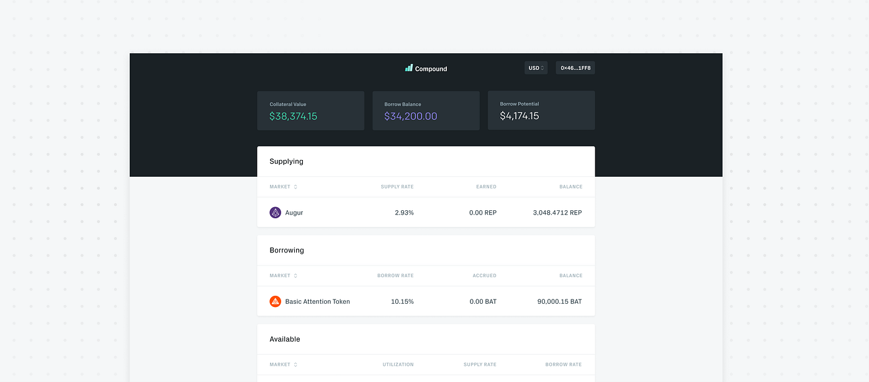Click the 90,000.15 BAT balance
Image resolution: width=869 pixels, height=382 pixels.
(x=560, y=301)
